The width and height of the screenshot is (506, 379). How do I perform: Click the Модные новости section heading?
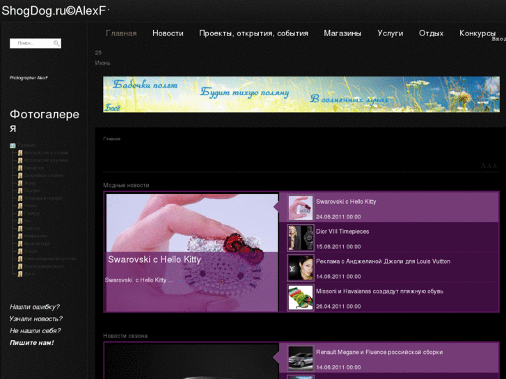pyautogui.click(x=126, y=185)
